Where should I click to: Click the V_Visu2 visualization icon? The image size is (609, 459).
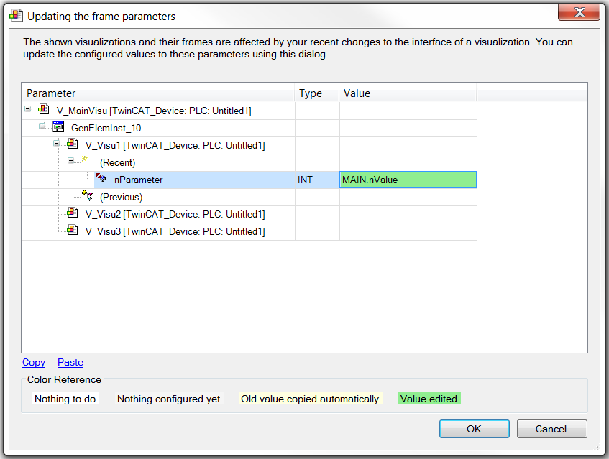(72, 213)
